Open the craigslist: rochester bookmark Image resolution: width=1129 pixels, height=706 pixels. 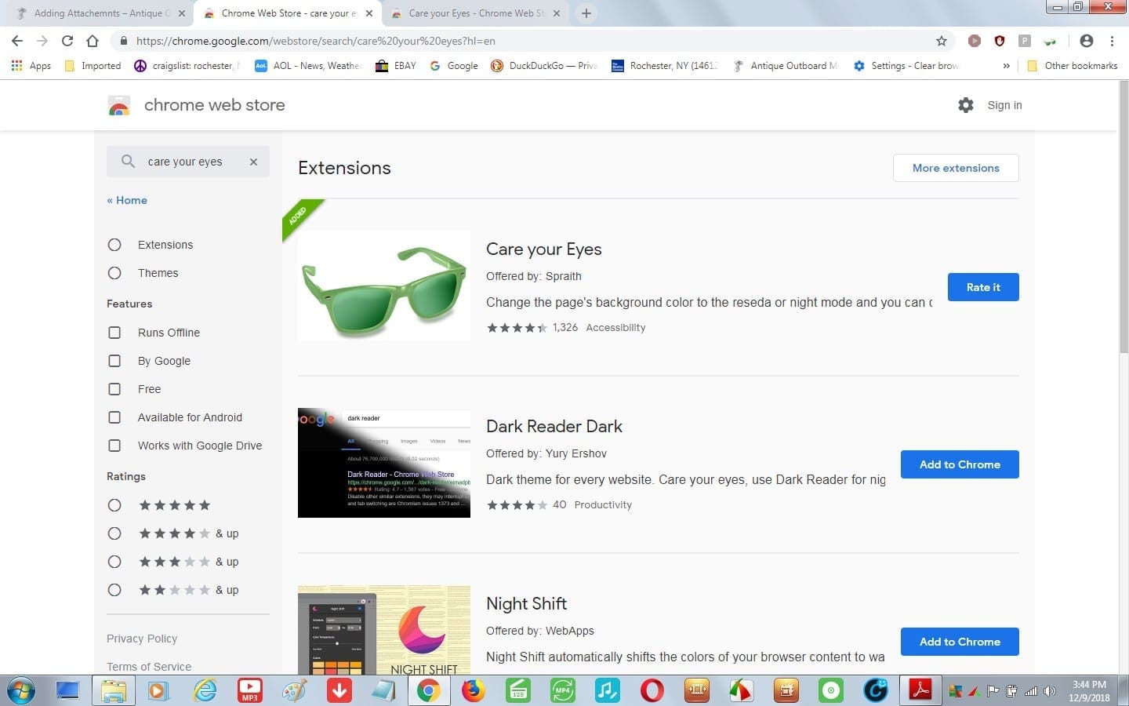click(187, 66)
